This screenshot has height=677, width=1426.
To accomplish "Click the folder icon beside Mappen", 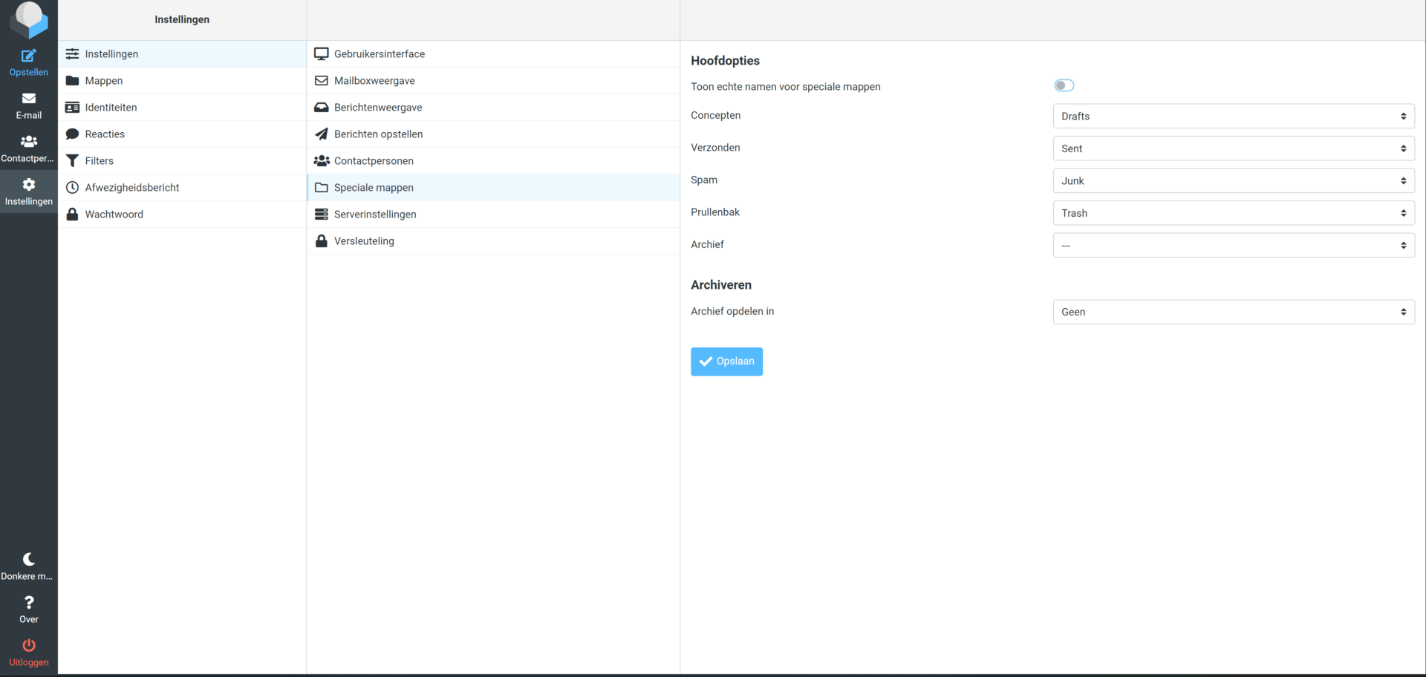I will point(72,81).
